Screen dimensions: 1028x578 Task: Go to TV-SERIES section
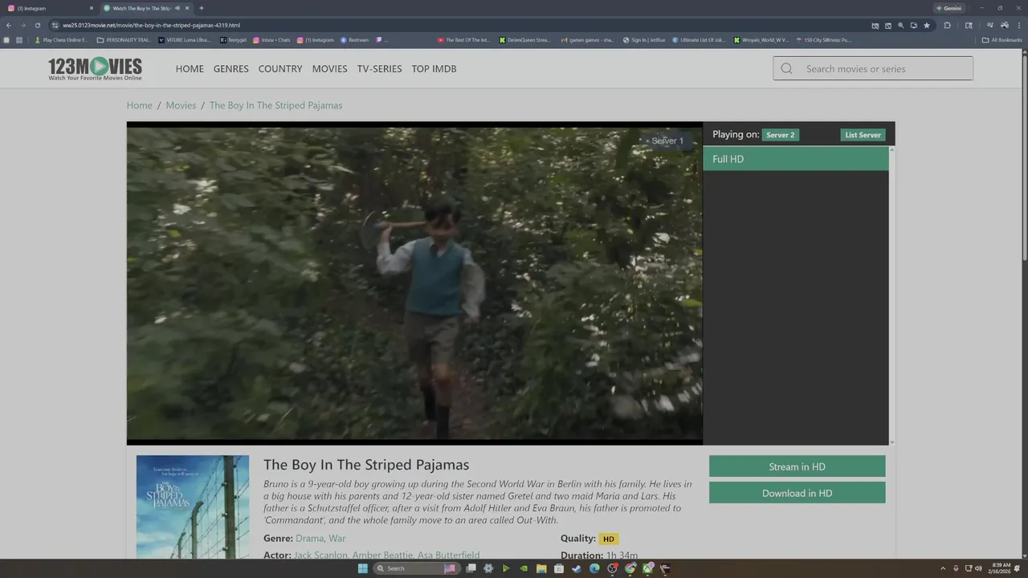click(x=380, y=68)
